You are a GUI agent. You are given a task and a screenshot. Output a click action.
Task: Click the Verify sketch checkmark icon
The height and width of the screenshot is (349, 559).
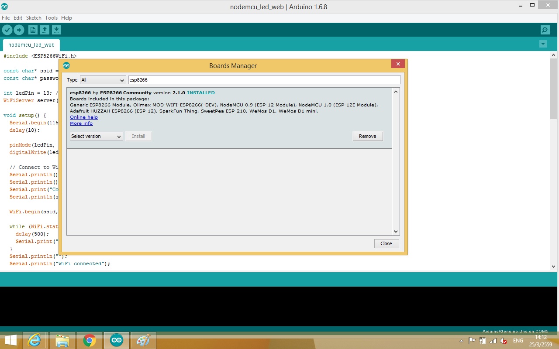coord(7,30)
